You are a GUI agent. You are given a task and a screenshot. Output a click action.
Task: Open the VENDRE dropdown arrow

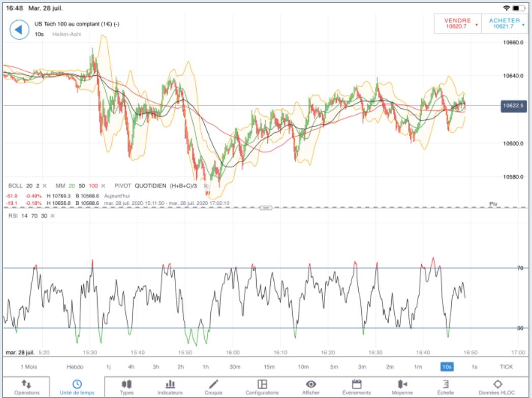[x=477, y=25]
